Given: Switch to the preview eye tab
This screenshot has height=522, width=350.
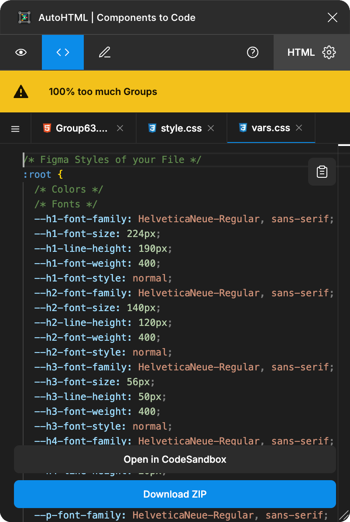Looking at the screenshot, I should click(x=21, y=52).
